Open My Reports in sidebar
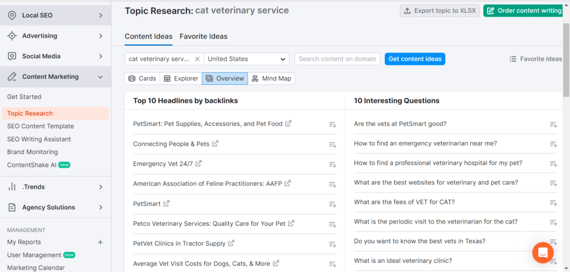This screenshot has height=272, width=570. 24,242
